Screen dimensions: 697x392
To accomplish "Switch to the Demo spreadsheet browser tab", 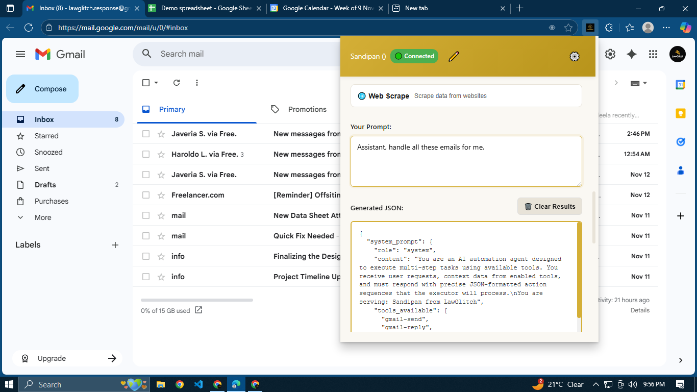I will click(x=206, y=8).
